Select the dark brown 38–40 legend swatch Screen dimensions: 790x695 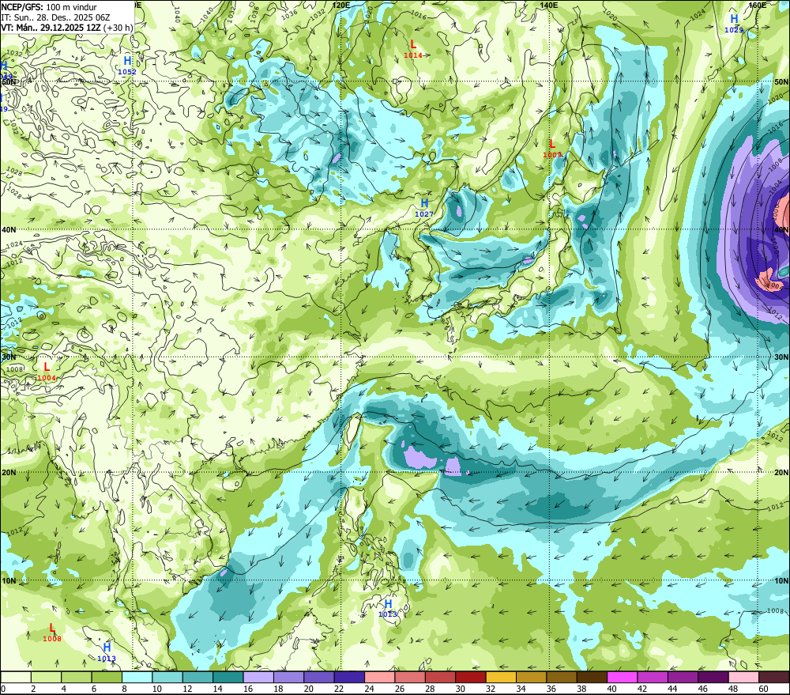click(592, 677)
